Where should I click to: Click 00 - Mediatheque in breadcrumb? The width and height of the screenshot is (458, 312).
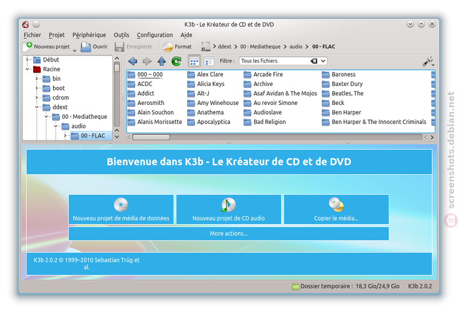point(260,46)
